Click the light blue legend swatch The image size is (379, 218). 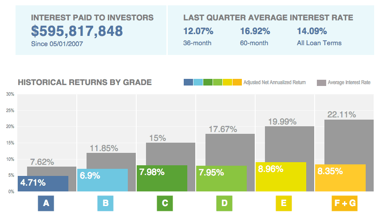click(x=198, y=82)
